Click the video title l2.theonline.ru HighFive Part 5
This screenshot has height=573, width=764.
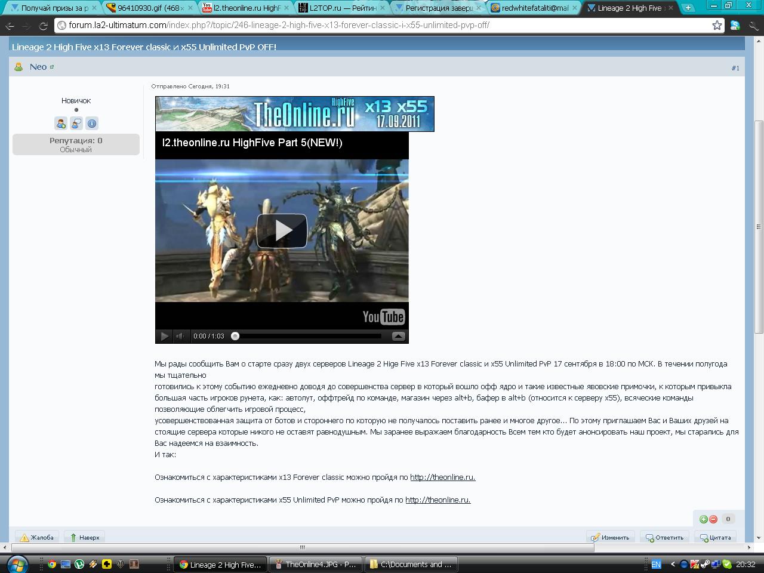pyautogui.click(x=252, y=143)
